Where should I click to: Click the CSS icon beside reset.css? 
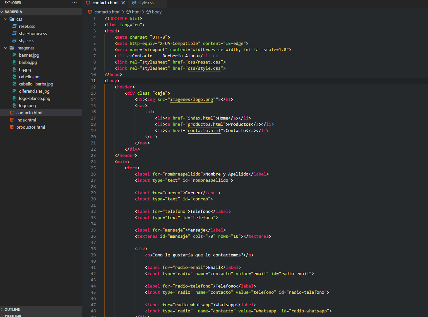coord(14,26)
